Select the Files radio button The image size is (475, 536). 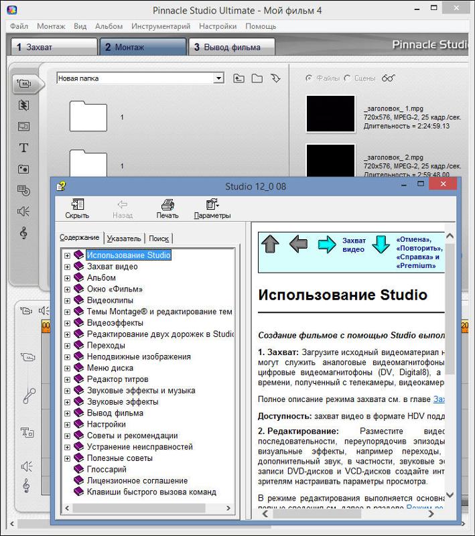pos(309,78)
